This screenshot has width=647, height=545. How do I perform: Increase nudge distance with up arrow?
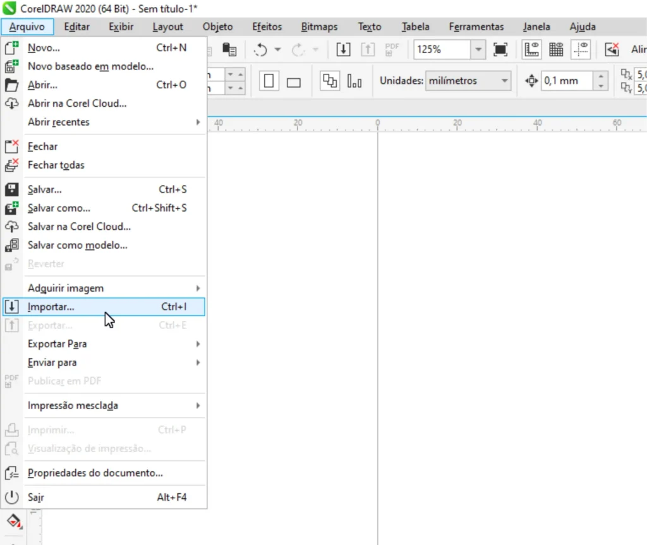[x=601, y=76]
